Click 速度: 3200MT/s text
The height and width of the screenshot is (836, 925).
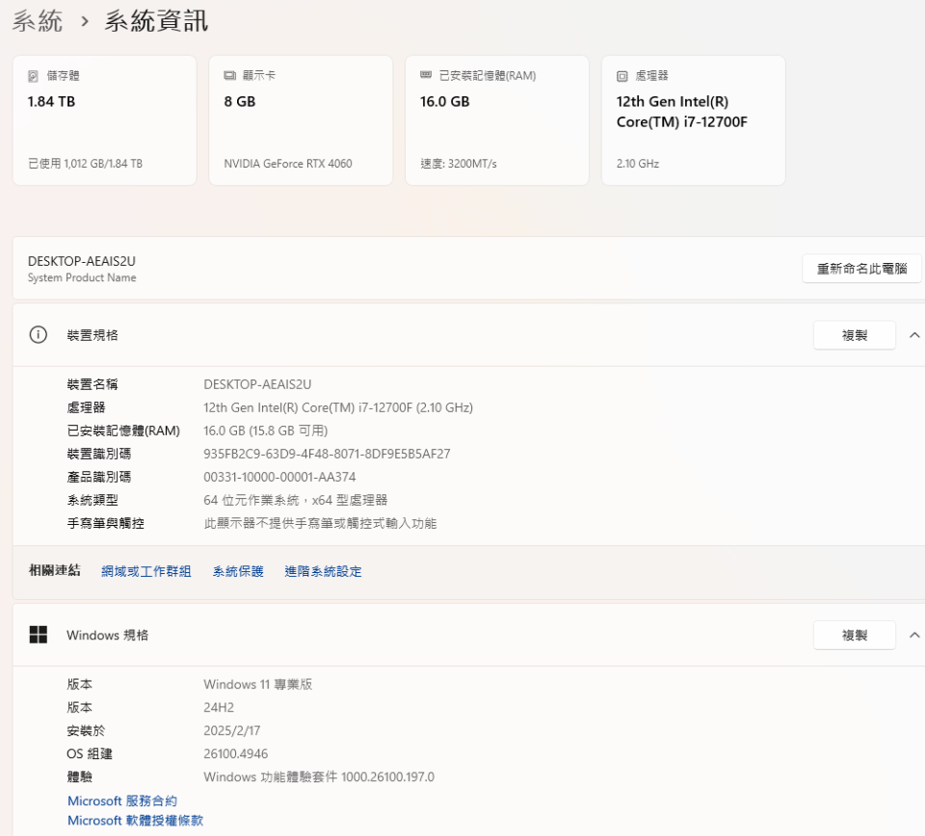click(459, 164)
